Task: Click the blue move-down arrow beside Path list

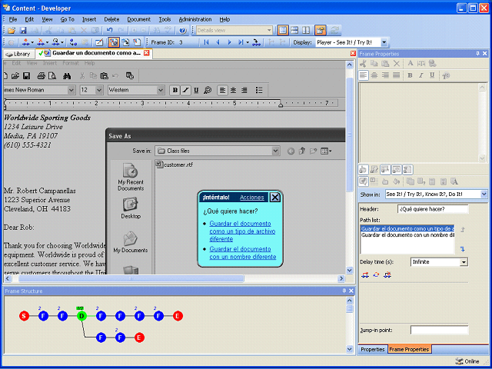Action: (462, 249)
